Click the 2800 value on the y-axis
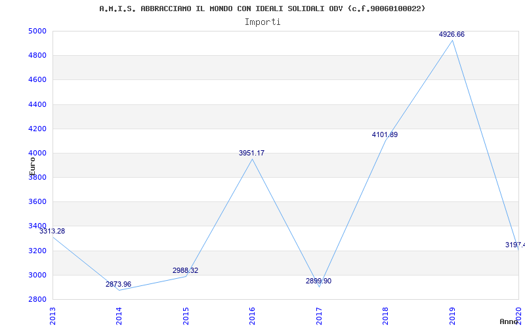This screenshot has height=328, width=525. [x=37, y=299]
